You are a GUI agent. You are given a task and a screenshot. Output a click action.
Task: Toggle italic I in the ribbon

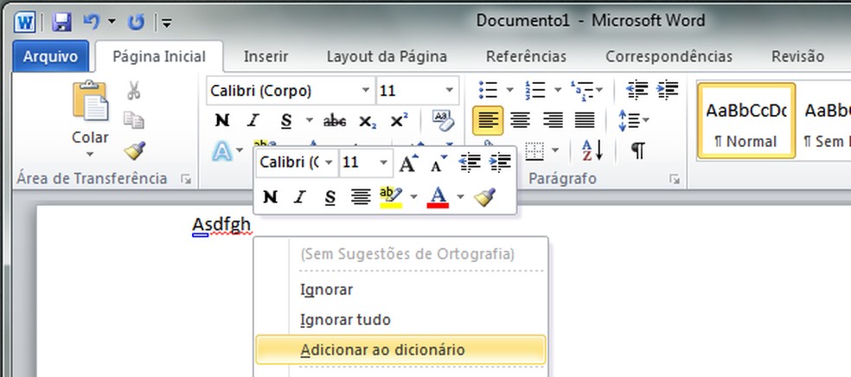click(x=253, y=120)
